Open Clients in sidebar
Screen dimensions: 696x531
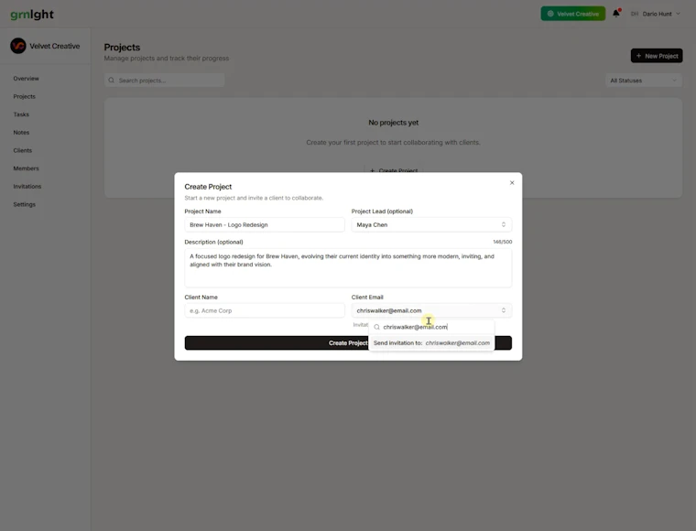[x=23, y=150]
